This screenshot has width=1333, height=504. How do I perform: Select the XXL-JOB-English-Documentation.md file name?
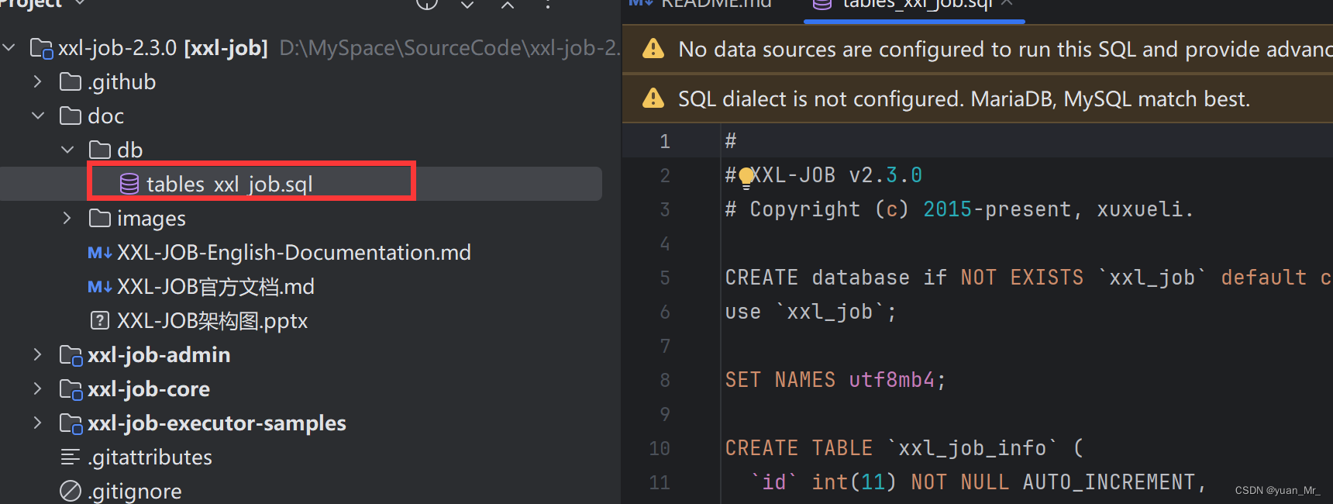click(294, 253)
